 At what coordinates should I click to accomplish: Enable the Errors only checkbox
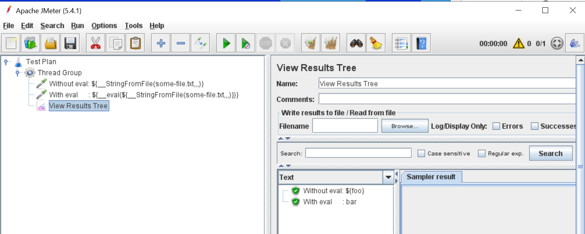pyautogui.click(x=496, y=126)
